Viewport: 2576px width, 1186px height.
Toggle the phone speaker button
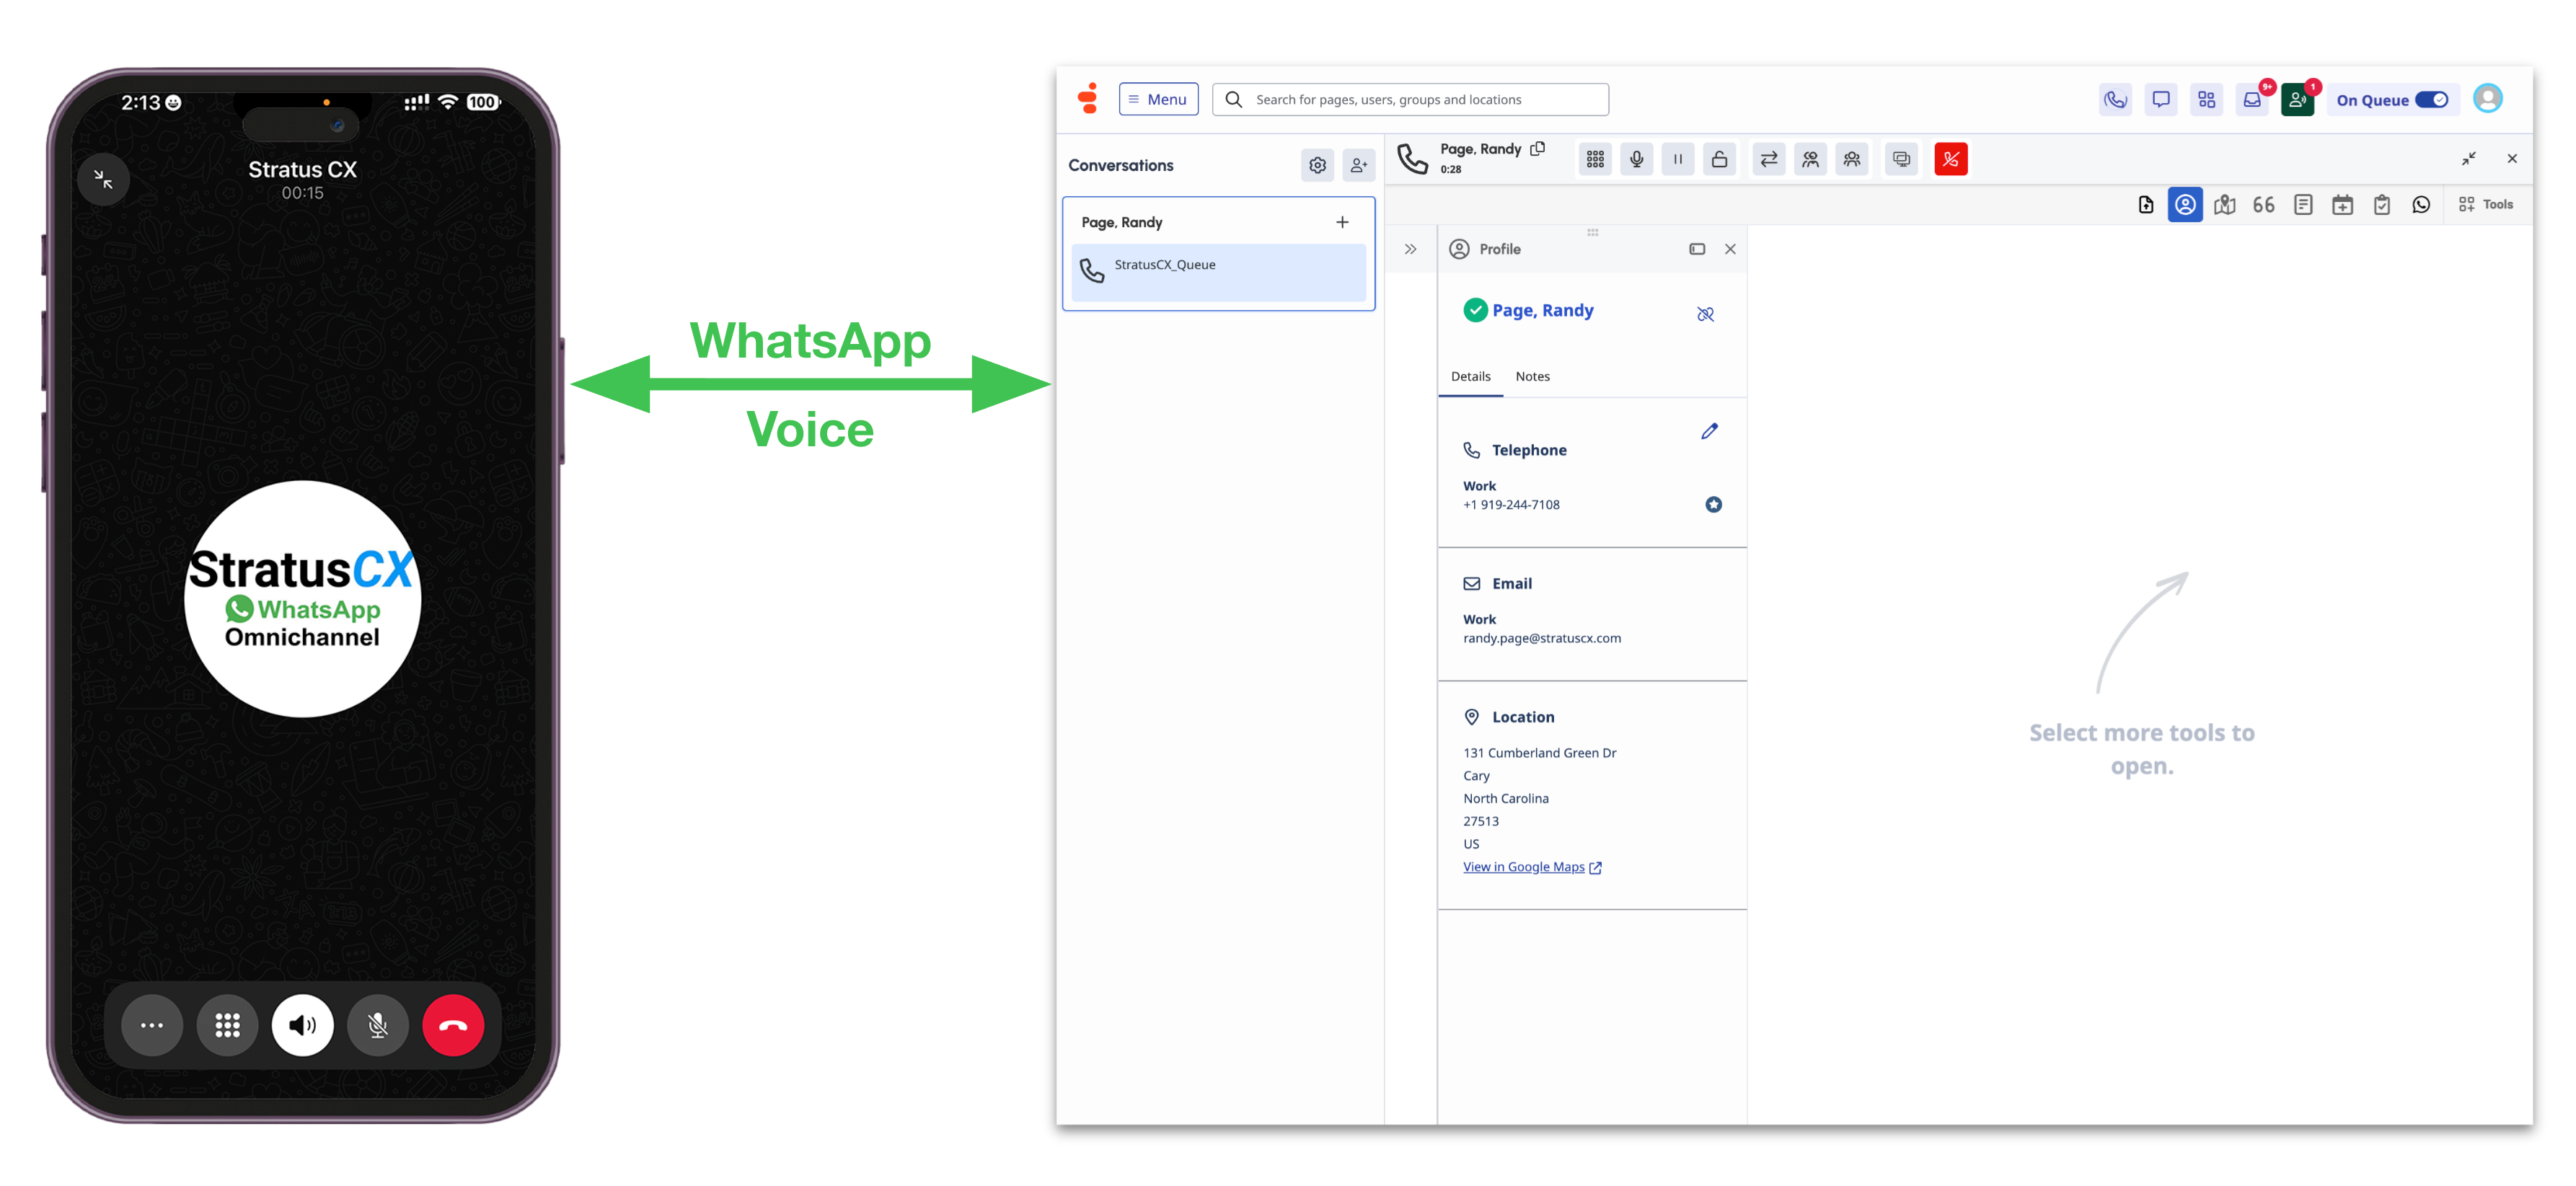(x=302, y=1025)
